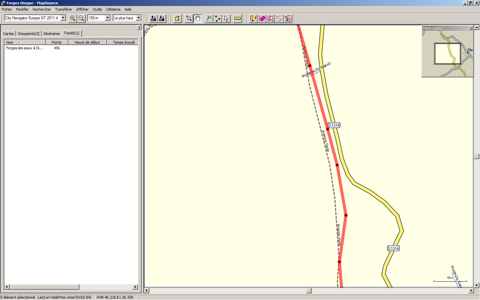This screenshot has width=480, height=300.
Task: Open the Rechercher menu
Action: click(42, 9)
